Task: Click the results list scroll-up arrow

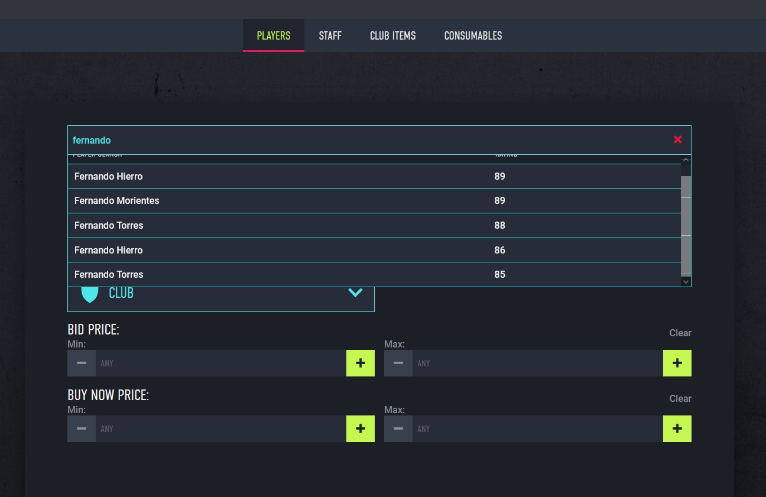Action: (x=686, y=160)
